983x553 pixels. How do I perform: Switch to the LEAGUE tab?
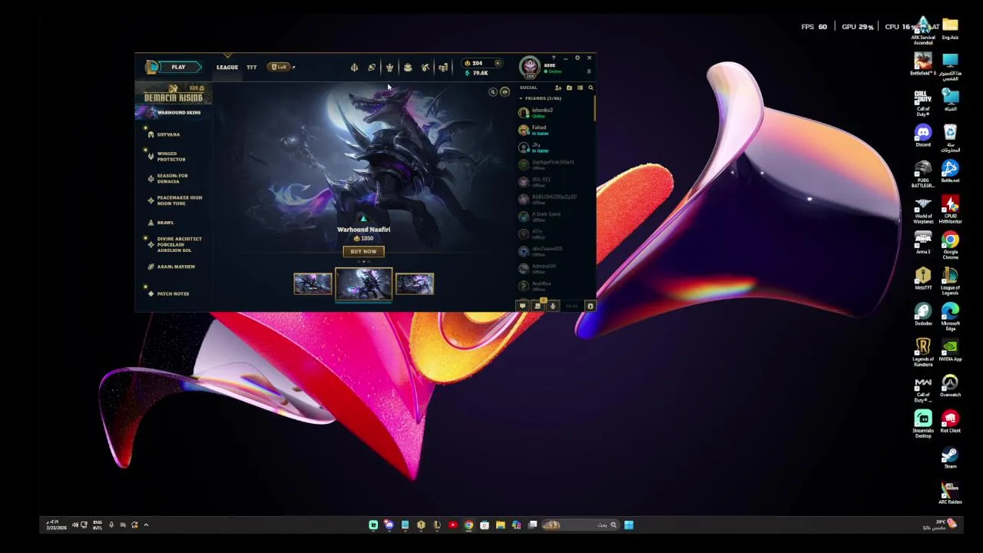pos(227,67)
